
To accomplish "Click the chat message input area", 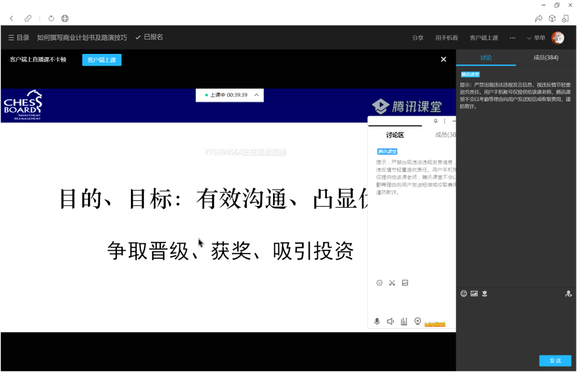I will coord(516,326).
